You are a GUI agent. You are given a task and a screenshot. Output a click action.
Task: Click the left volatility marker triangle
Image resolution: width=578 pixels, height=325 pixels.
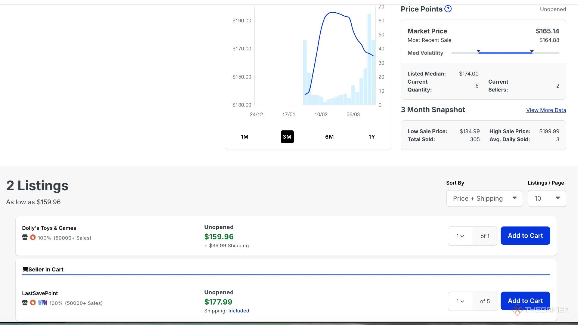478,51
